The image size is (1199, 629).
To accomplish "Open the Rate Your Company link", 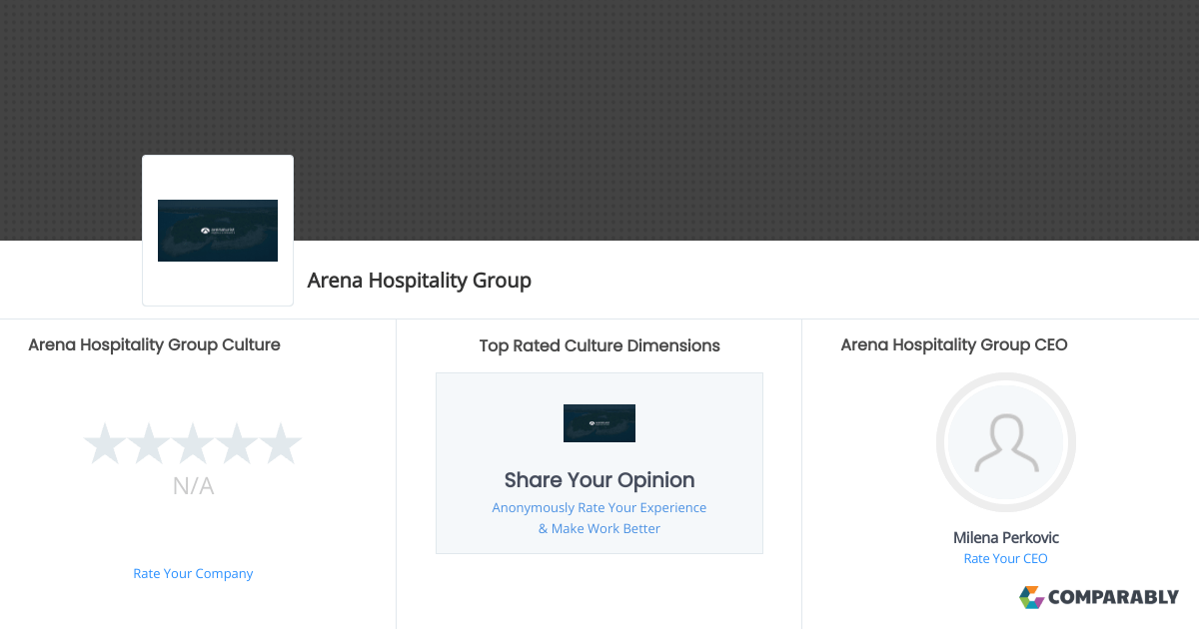I will pos(193,573).
